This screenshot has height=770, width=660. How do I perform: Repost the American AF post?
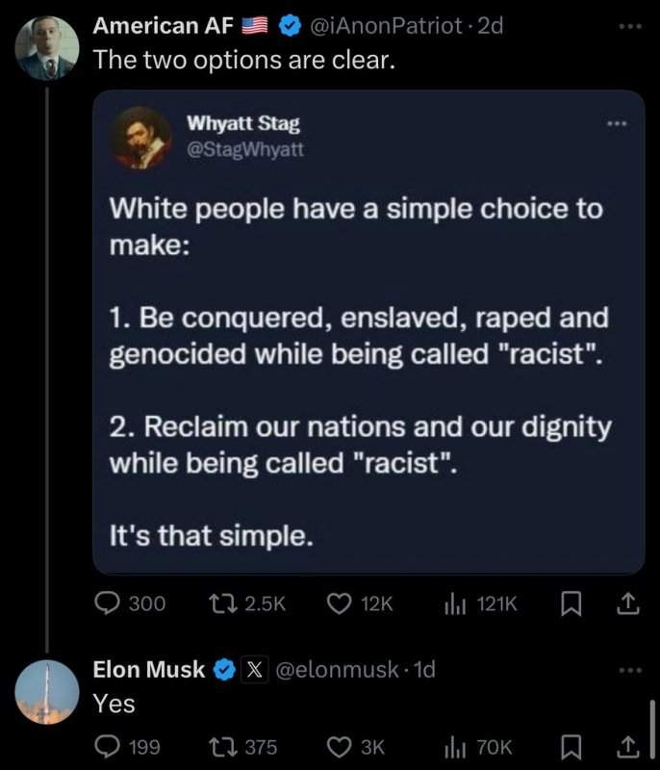(x=221, y=603)
